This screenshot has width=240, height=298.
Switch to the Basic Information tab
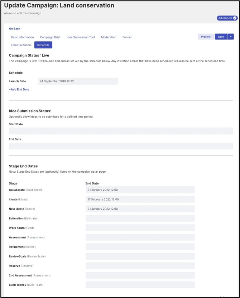tap(22, 37)
